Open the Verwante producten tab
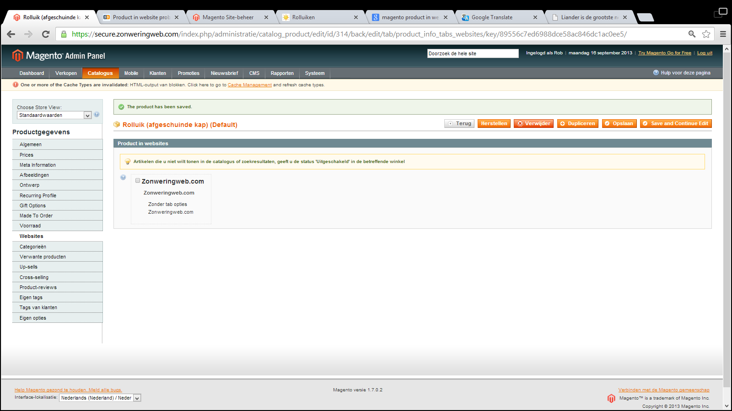The width and height of the screenshot is (732, 411). pyautogui.click(x=58, y=257)
